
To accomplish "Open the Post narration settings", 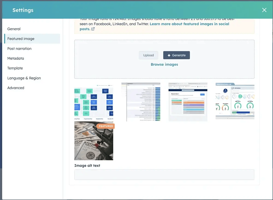I will [19, 48].
